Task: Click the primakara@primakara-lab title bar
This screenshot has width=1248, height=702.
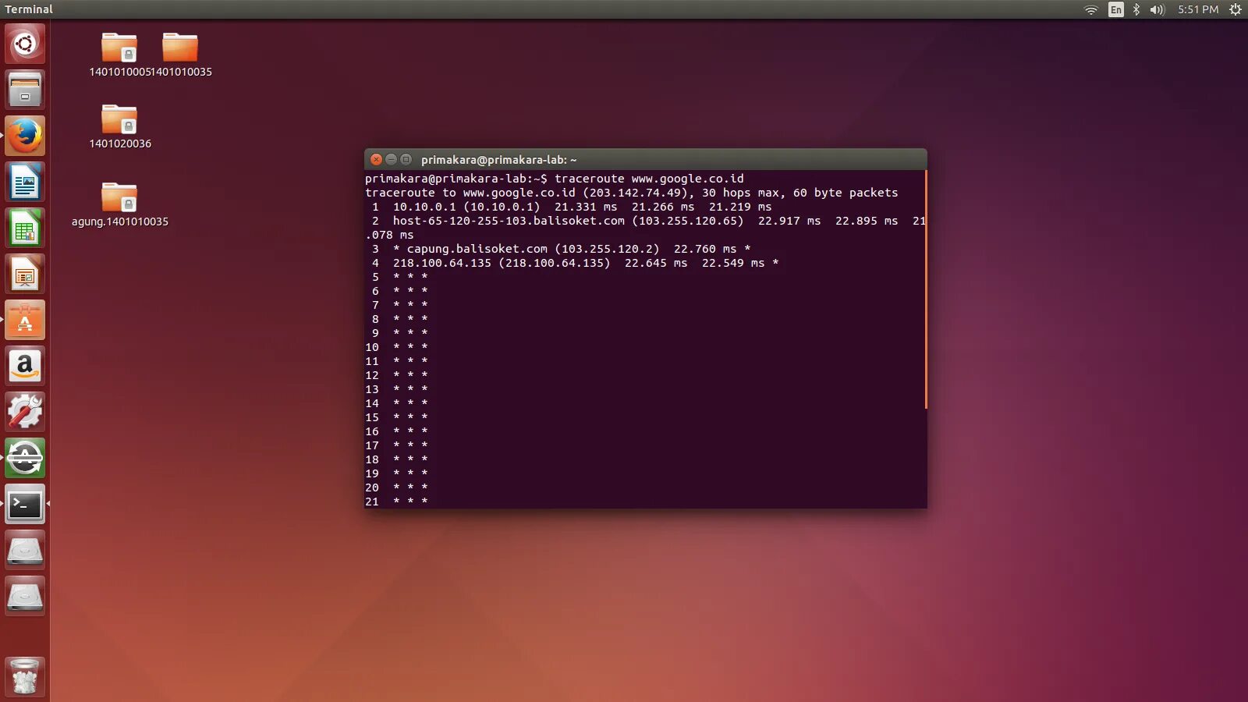Action: [x=646, y=159]
